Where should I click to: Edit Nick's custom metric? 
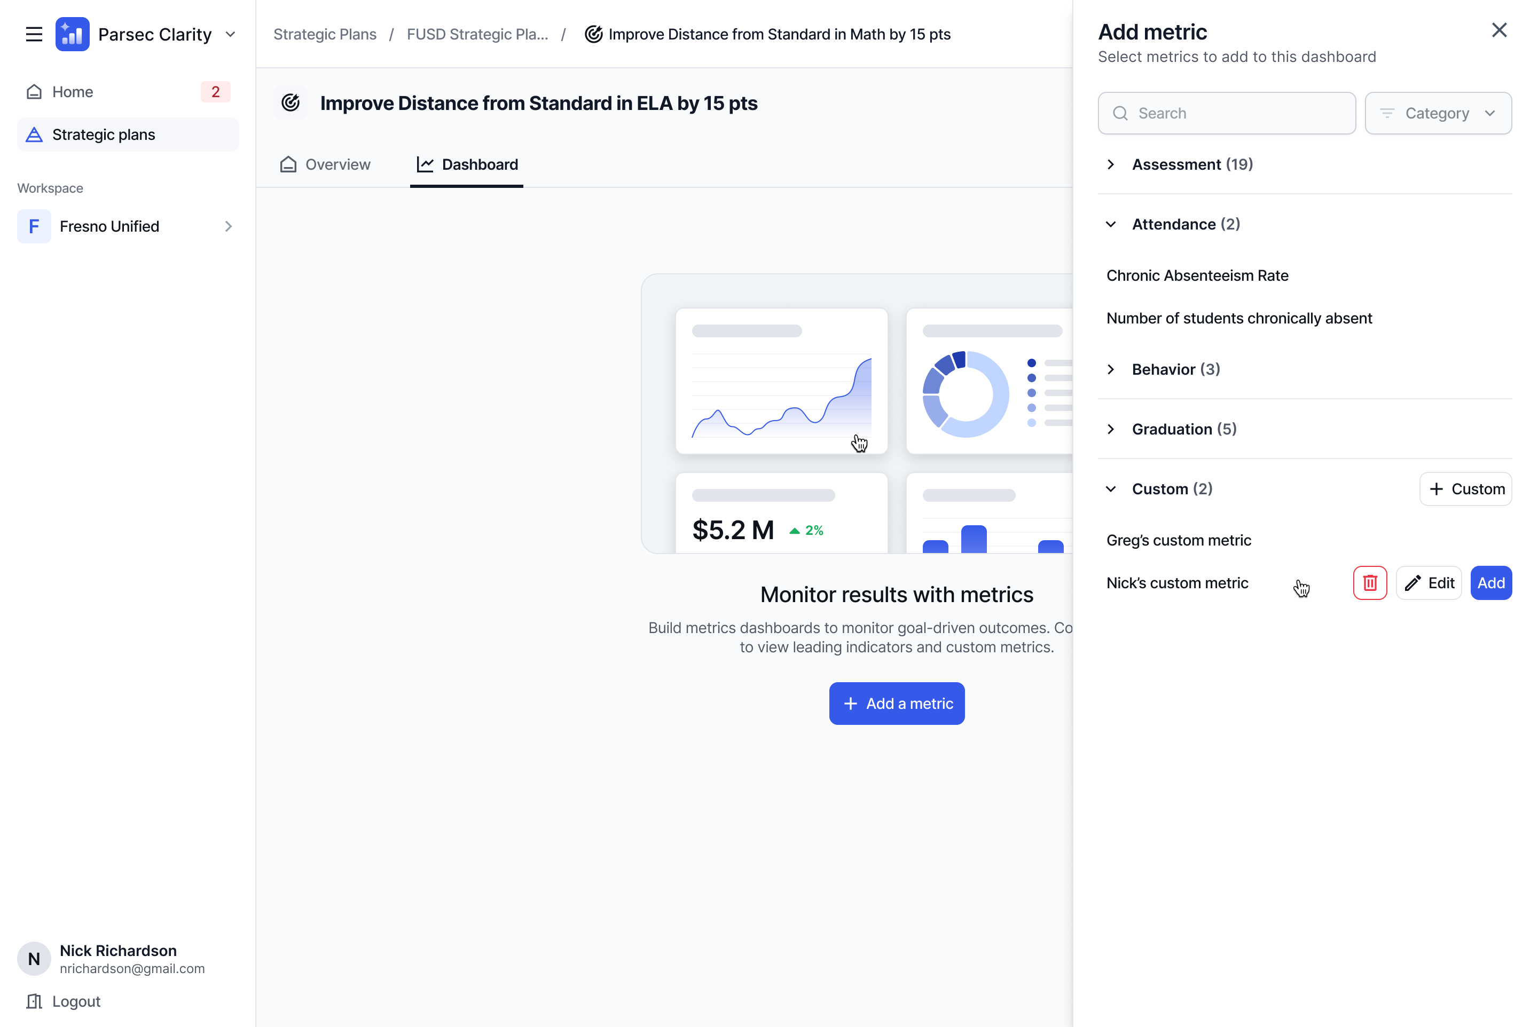(x=1429, y=583)
